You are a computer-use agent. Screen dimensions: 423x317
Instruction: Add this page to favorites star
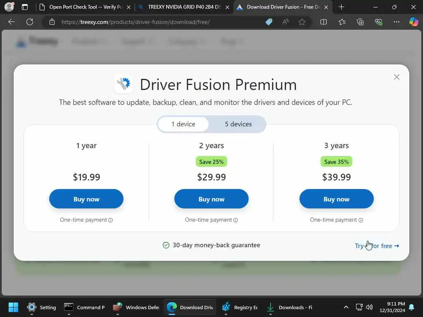click(x=302, y=22)
